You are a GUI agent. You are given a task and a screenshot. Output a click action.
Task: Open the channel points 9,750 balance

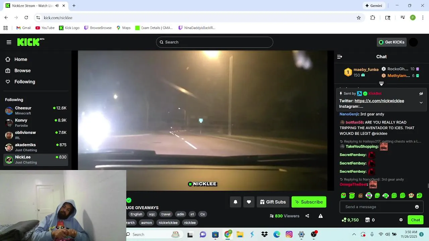tap(350, 220)
